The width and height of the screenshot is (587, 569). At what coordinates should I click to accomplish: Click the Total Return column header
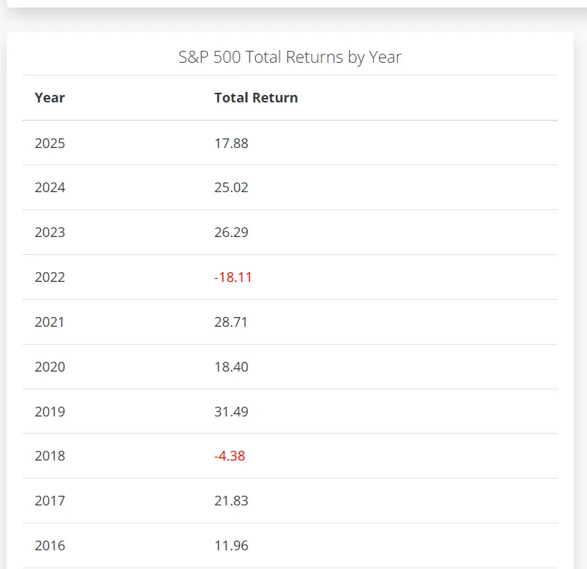coord(256,98)
